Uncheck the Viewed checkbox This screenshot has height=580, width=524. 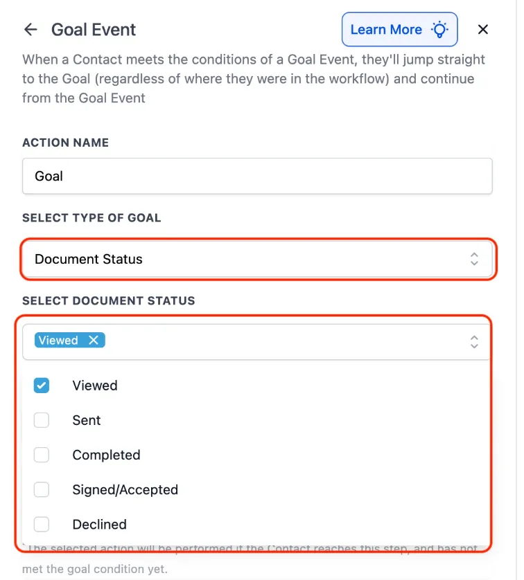coord(42,386)
